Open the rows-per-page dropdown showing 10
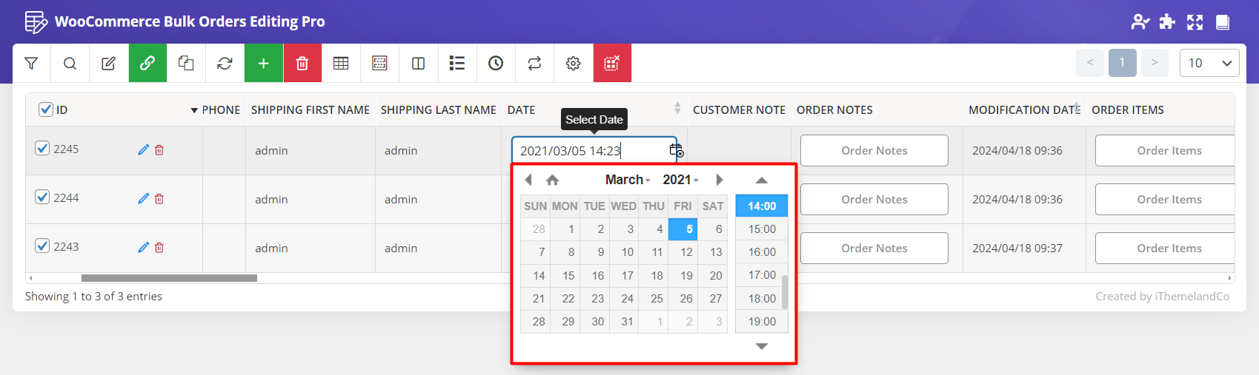 point(1209,63)
